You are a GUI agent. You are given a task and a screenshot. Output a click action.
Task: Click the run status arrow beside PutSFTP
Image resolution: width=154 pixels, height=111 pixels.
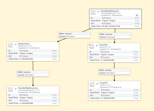[x=97, y=82]
